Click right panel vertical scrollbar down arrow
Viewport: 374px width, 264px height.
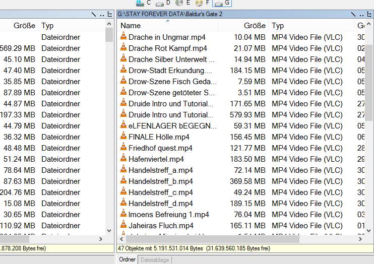tap(369, 231)
